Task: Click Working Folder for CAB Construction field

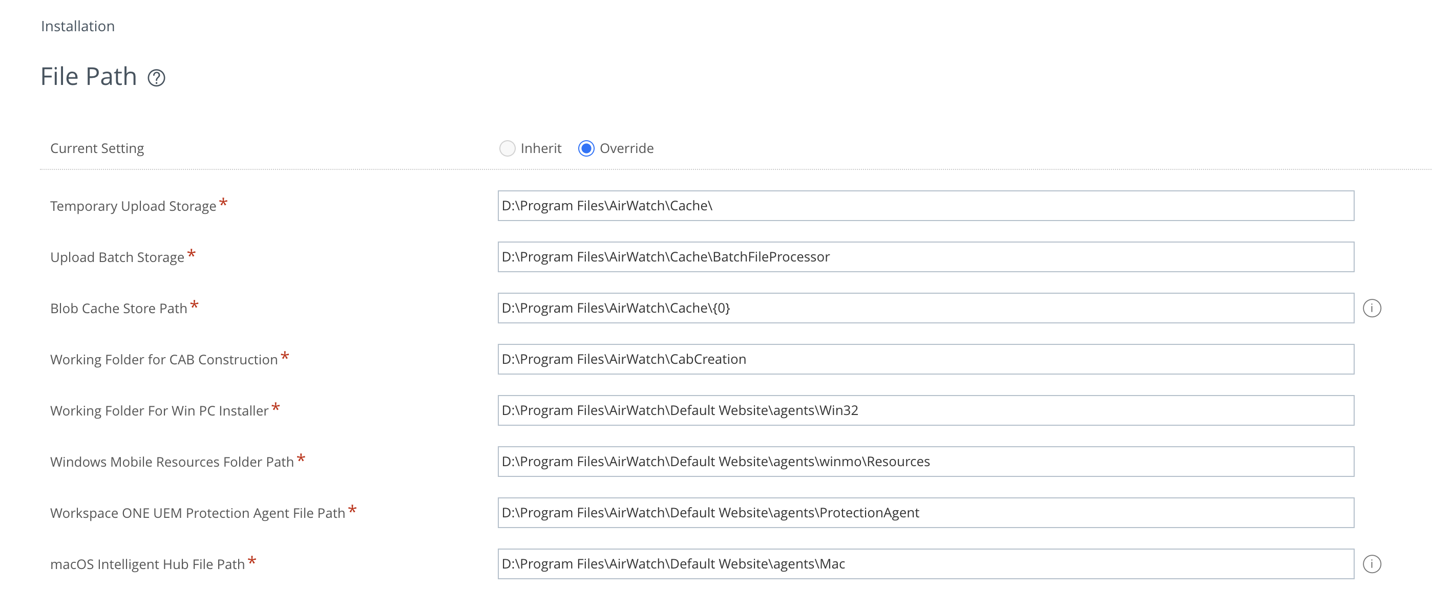Action: pyautogui.click(x=925, y=359)
